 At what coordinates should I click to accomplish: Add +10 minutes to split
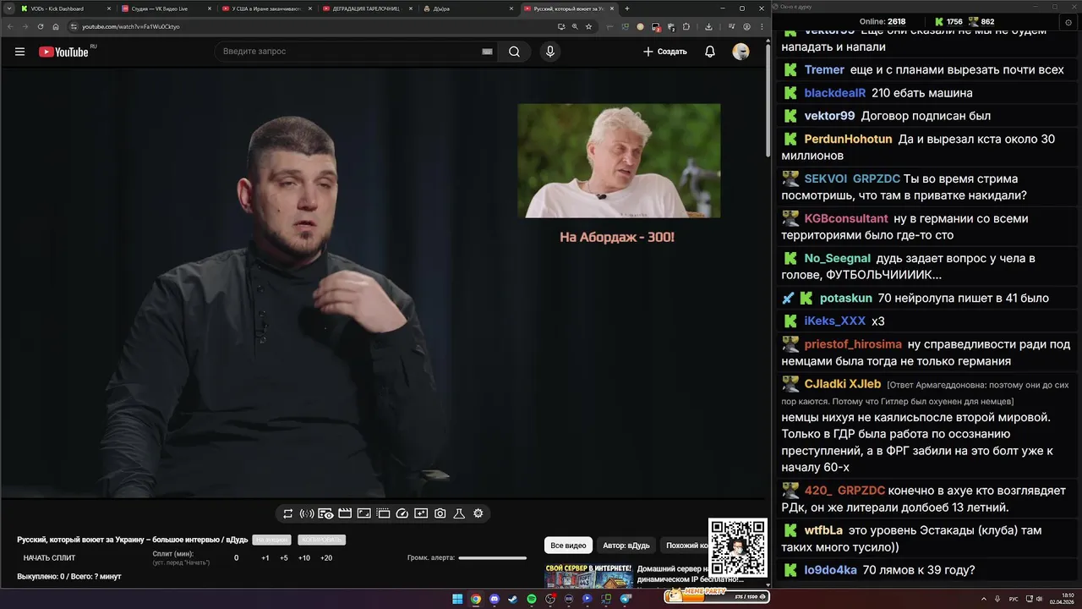click(304, 558)
